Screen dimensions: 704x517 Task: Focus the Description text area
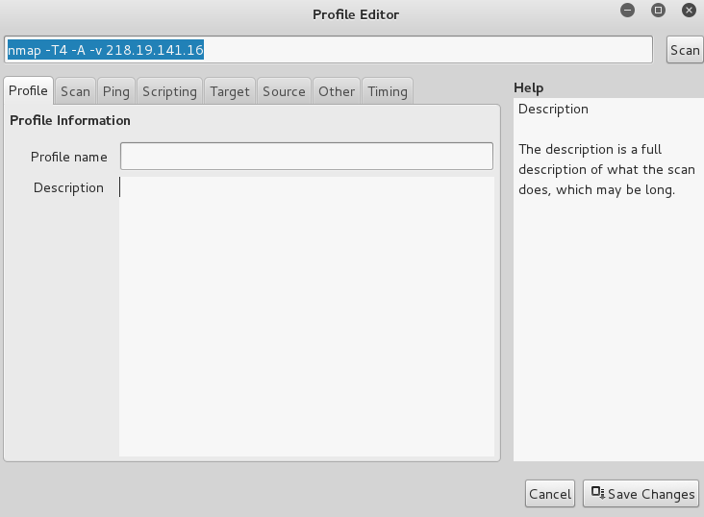click(307, 316)
